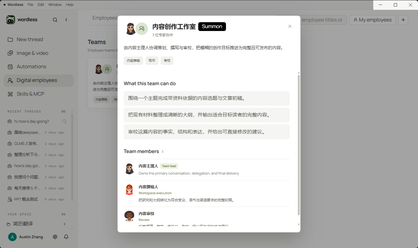
Task: Select the prompt starting with 围绕一个主题
Action: coord(207,98)
